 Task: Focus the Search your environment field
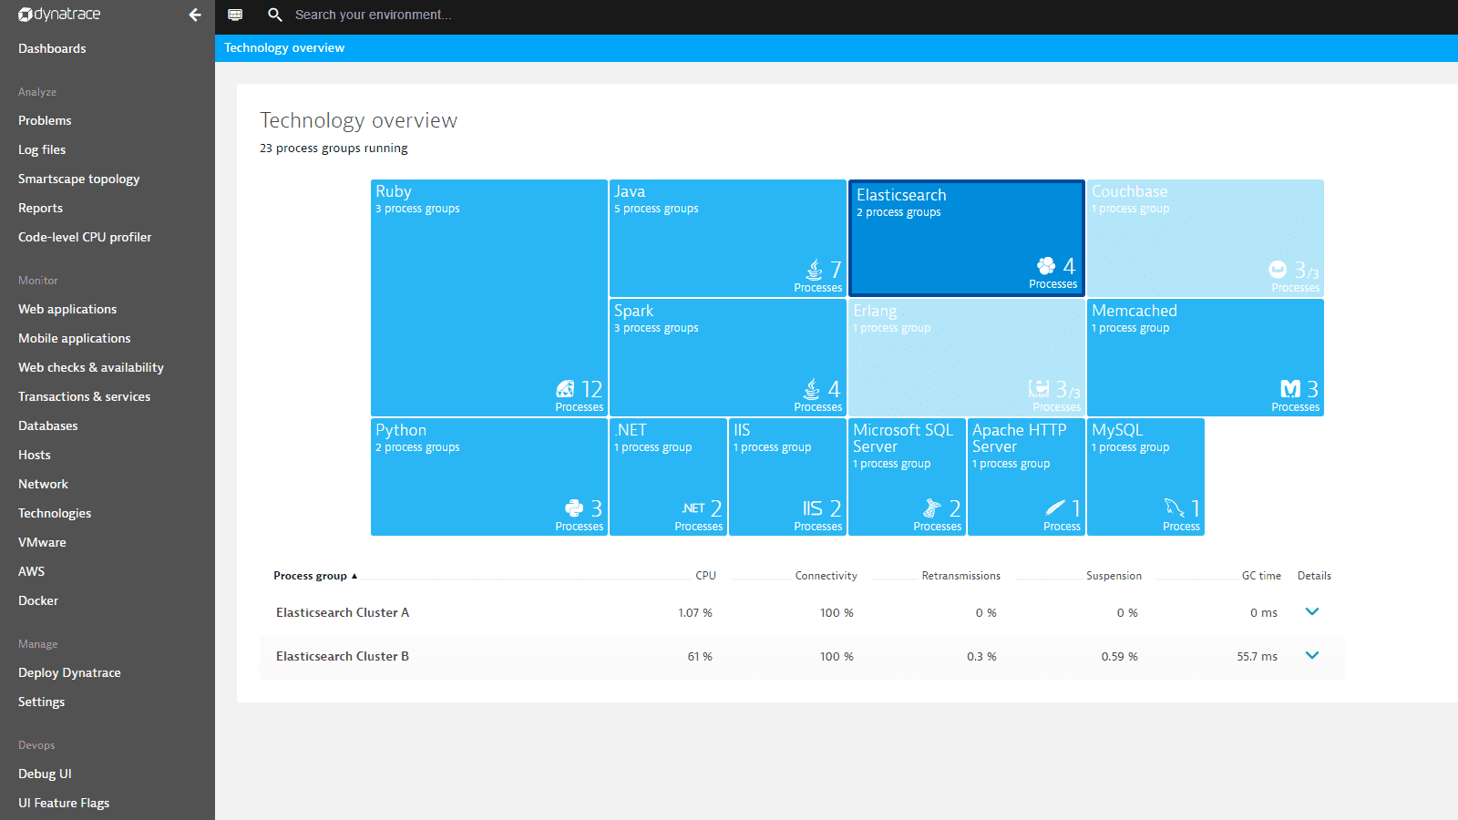point(374,15)
